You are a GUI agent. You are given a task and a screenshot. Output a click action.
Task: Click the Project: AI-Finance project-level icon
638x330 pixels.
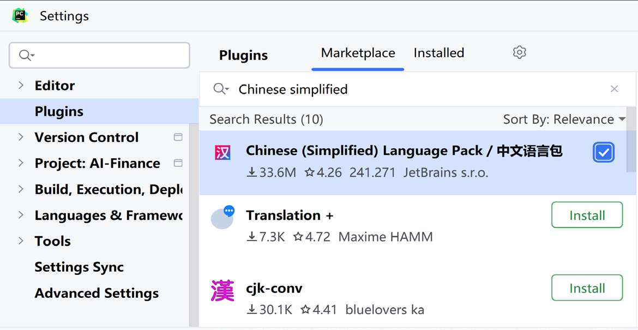(x=178, y=163)
